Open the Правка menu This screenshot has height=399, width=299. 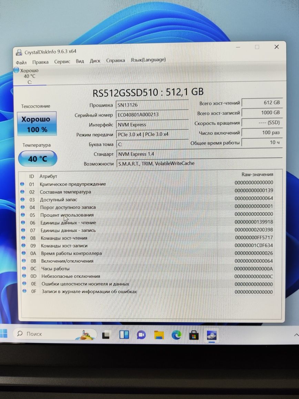(x=40, y=62)
